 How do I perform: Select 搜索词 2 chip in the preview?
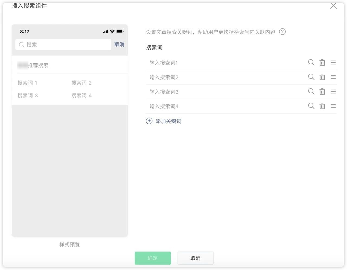click(81, 83)
